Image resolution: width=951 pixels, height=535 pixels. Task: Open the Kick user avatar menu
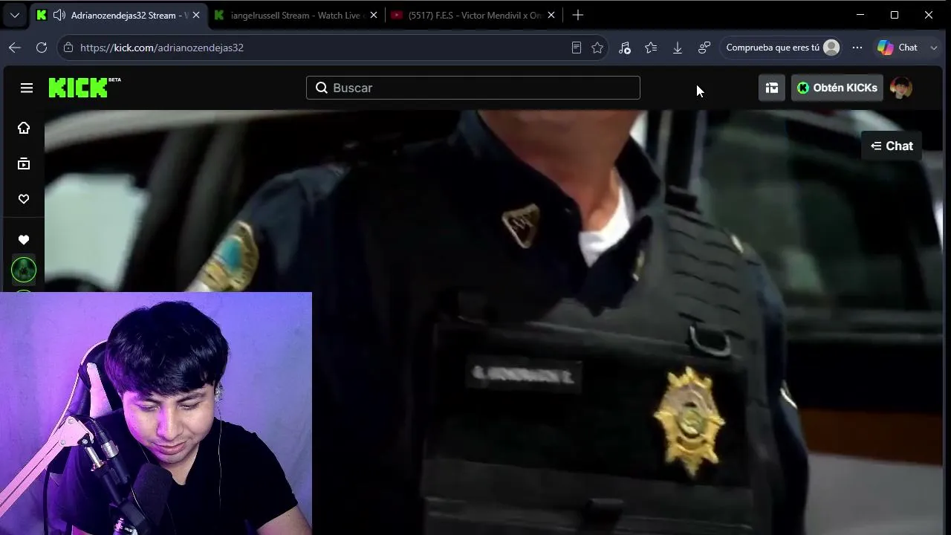pos(901,88)
